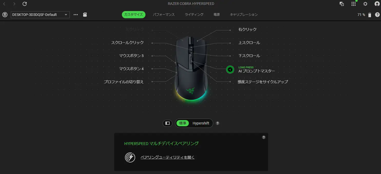Click the green AI プロンプトマスター Razer icon
381x174 pixels.
pyautogui.click(x=230, y=69)
